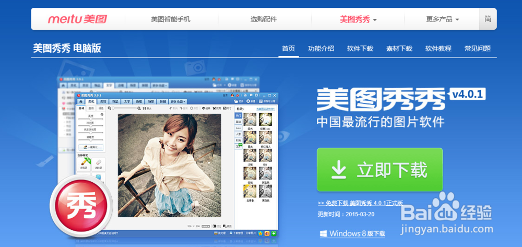522x247 pixels.
Task: Switch to the 调色 sub-tab in left panel
Action: click(101, 108)
